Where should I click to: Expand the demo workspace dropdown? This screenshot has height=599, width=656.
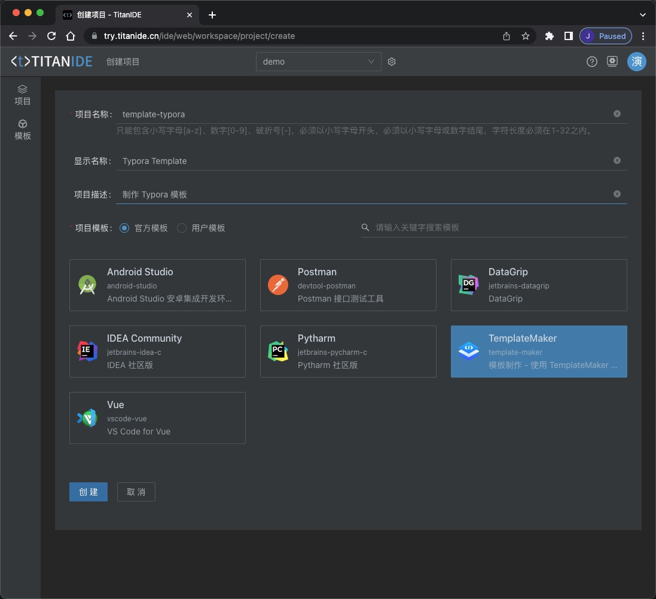click(x=318, y=62)
